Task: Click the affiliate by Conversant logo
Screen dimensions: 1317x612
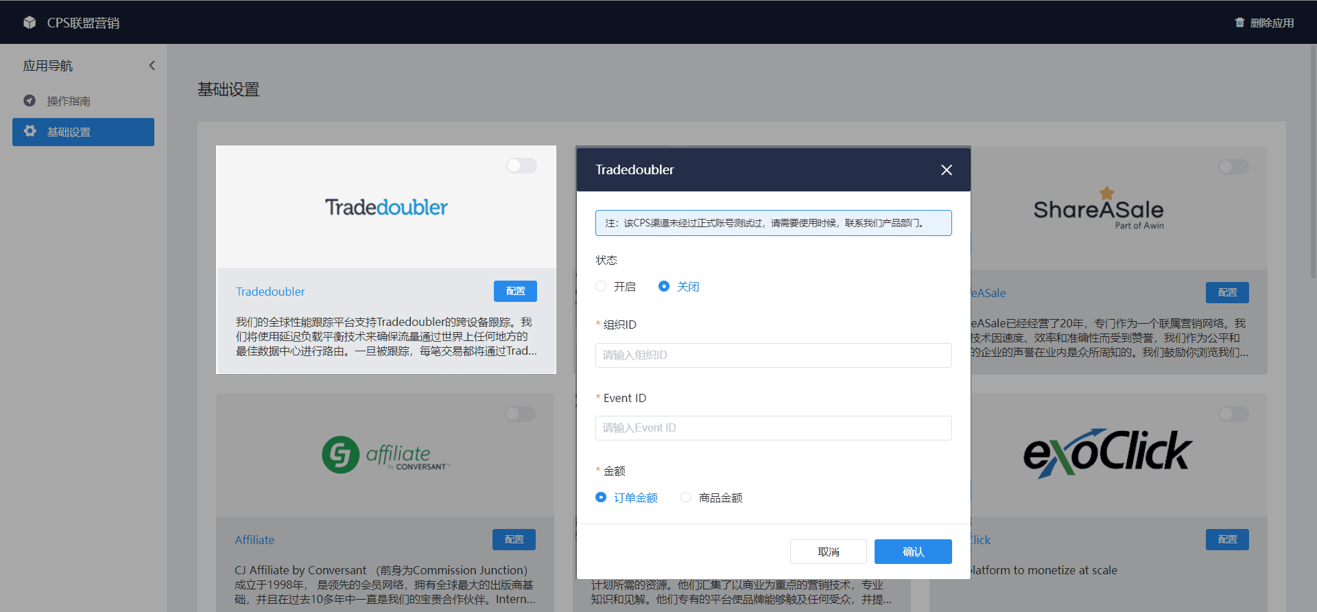Action: 386,454
